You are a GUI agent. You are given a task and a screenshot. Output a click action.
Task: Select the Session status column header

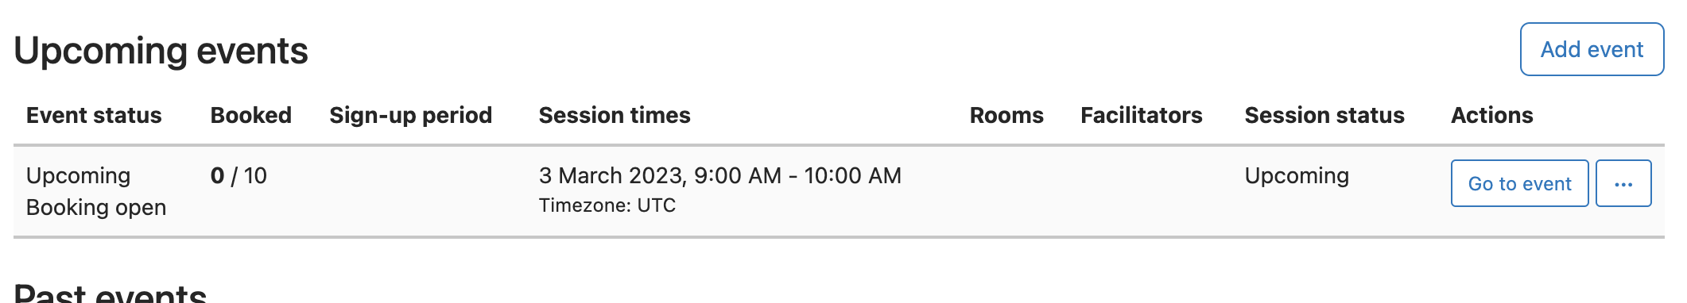[x=1324, y=115]
